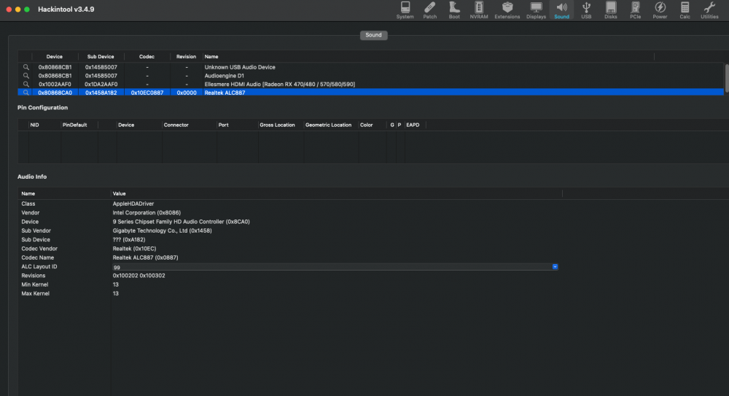
Task: Click the 9 Series Chipset device value
Action: [181, 222]
